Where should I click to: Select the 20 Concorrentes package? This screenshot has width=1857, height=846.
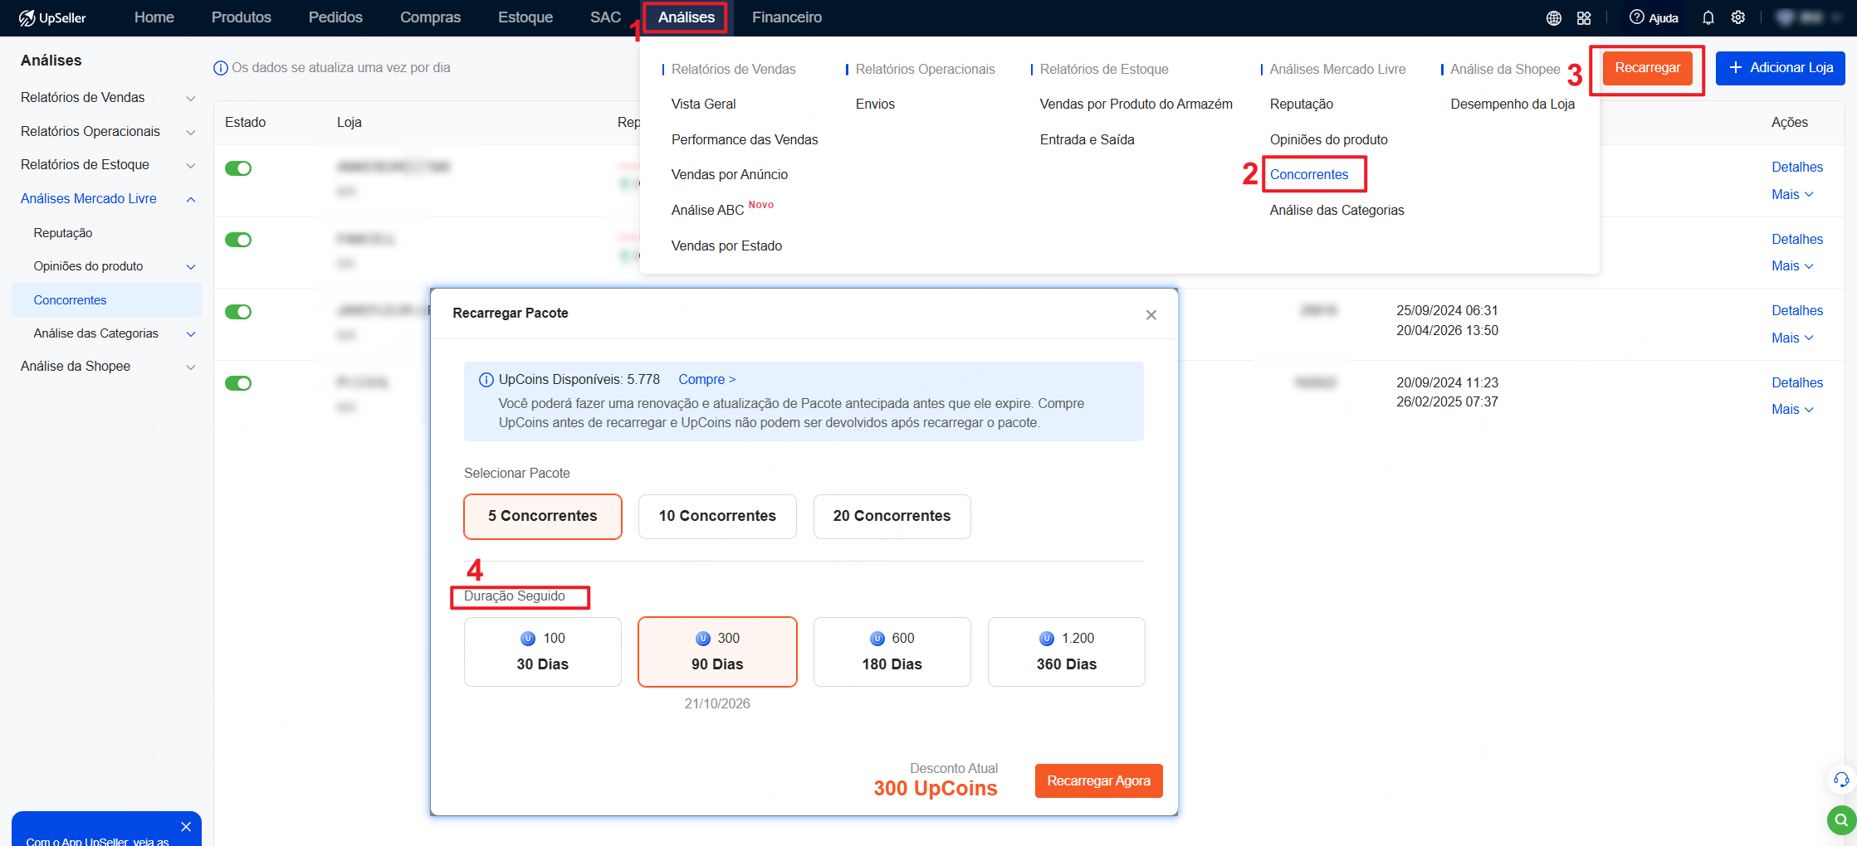pos(892,516)
